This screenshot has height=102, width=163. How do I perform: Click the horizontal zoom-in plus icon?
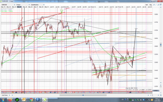(x=158, y=95)
